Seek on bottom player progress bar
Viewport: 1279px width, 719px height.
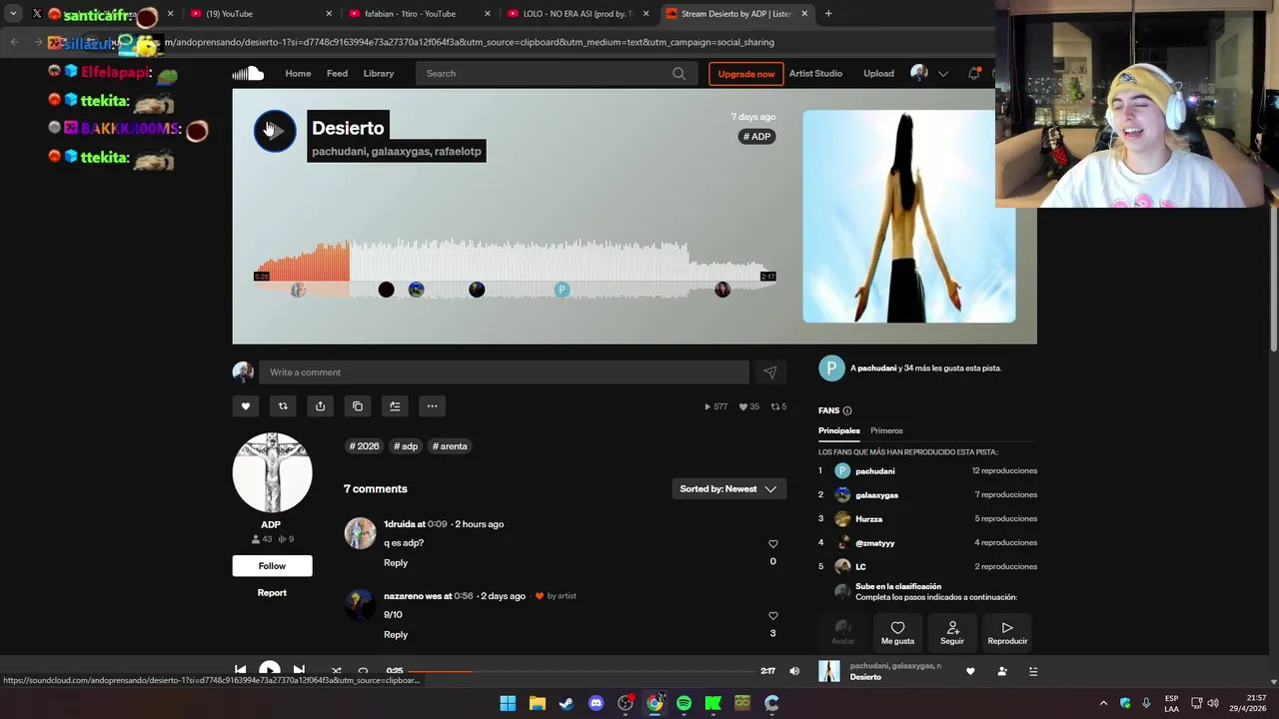[582, 671]
